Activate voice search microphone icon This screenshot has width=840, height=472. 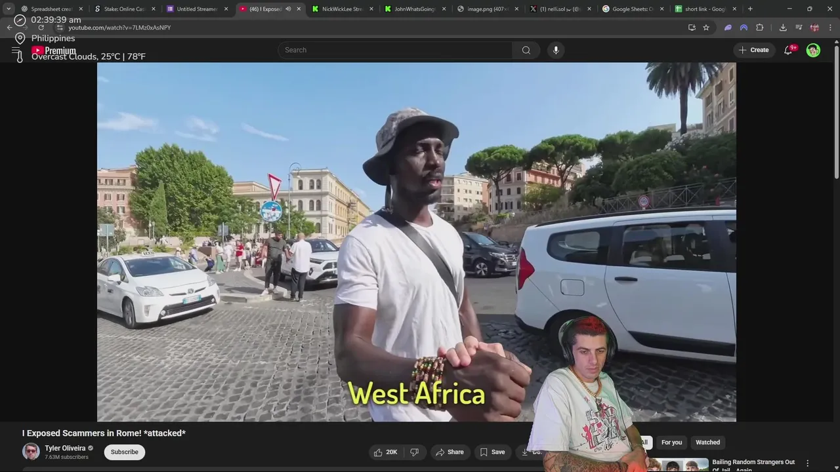coord(556,50)
